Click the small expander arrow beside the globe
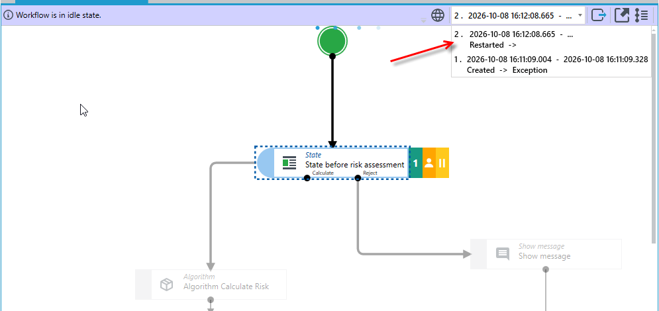This screenshot has width=659, height=311. (x=424, y=20)
